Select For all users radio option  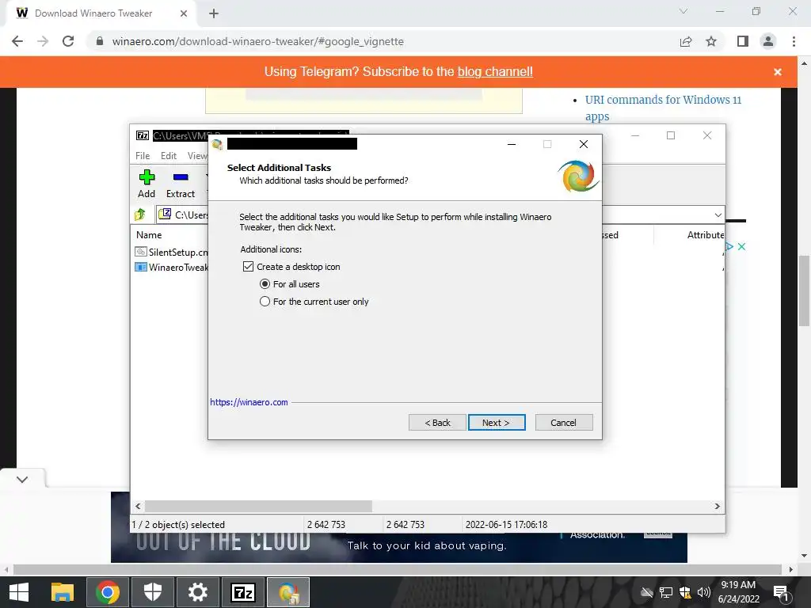coord(265,284)
